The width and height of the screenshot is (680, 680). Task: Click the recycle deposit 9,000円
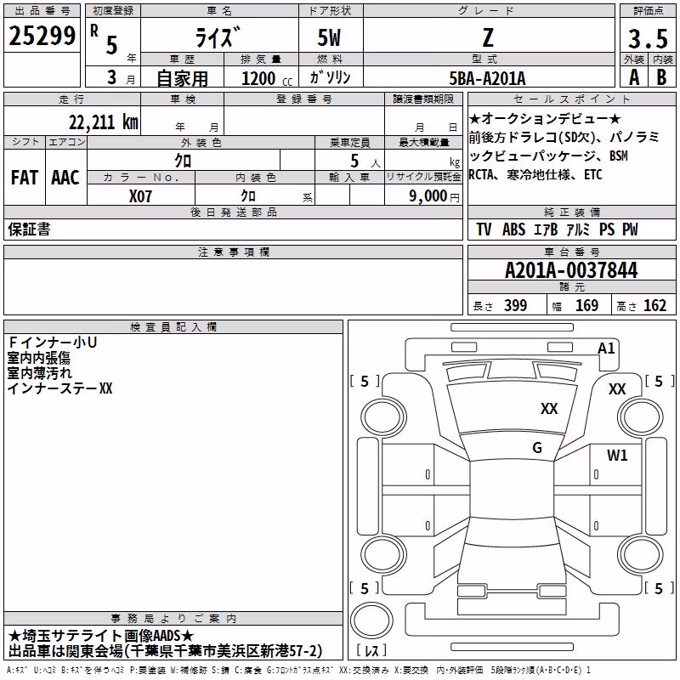(434, 196)
